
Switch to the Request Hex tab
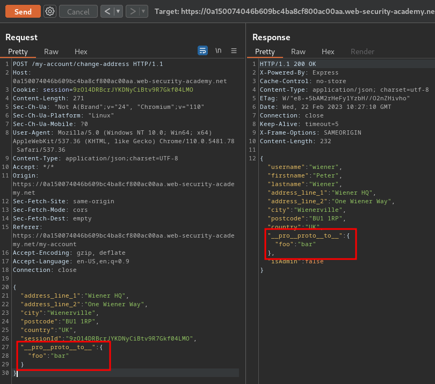pos(81,51)
